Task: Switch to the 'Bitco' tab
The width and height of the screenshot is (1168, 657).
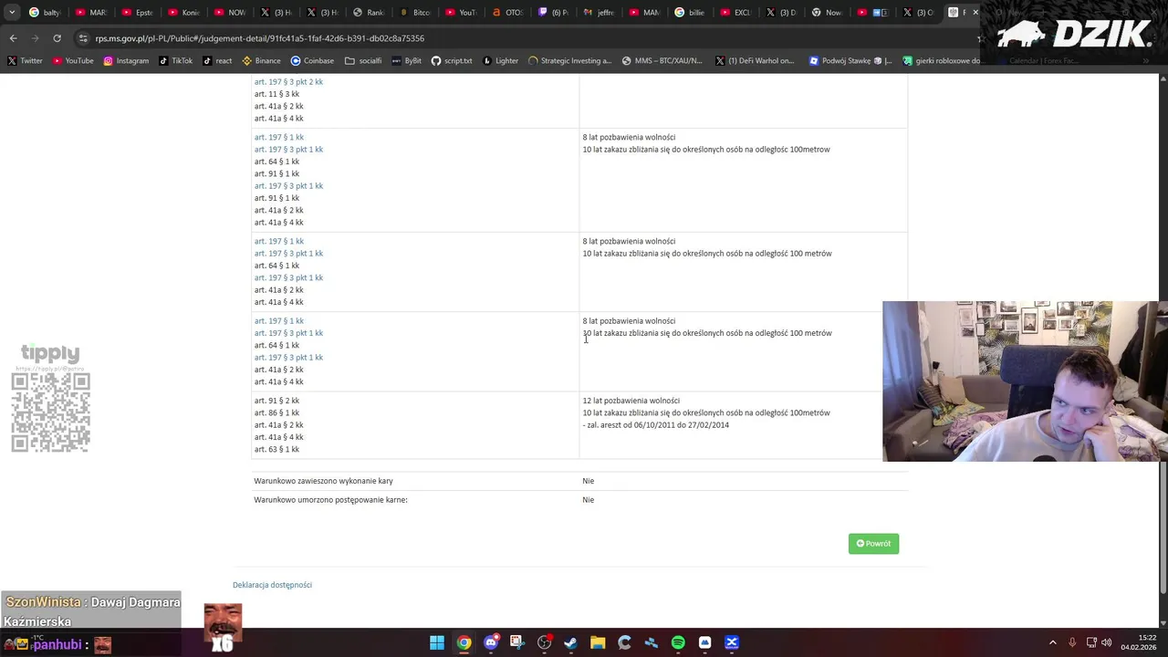Action: (x=415, y=13)
